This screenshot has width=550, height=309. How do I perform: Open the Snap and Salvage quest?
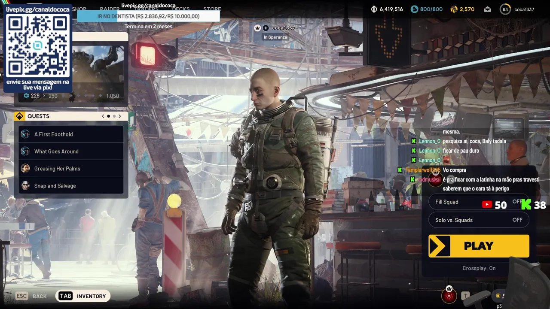click(x=71, y=186)
